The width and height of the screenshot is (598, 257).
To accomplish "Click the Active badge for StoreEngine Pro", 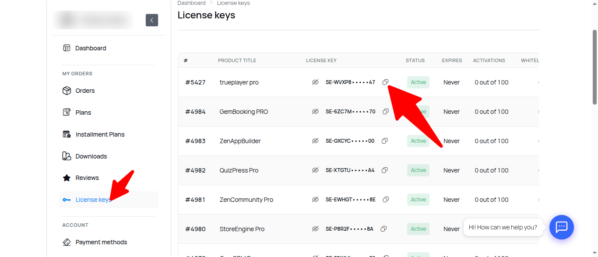I will tap(418, 229).
